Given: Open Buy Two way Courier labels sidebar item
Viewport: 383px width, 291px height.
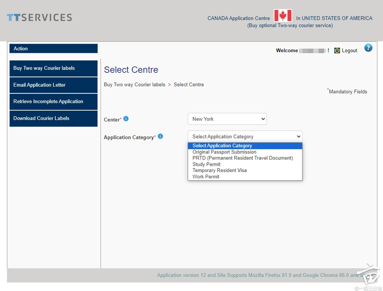Looking at the screenshot, I should point(53,68).
